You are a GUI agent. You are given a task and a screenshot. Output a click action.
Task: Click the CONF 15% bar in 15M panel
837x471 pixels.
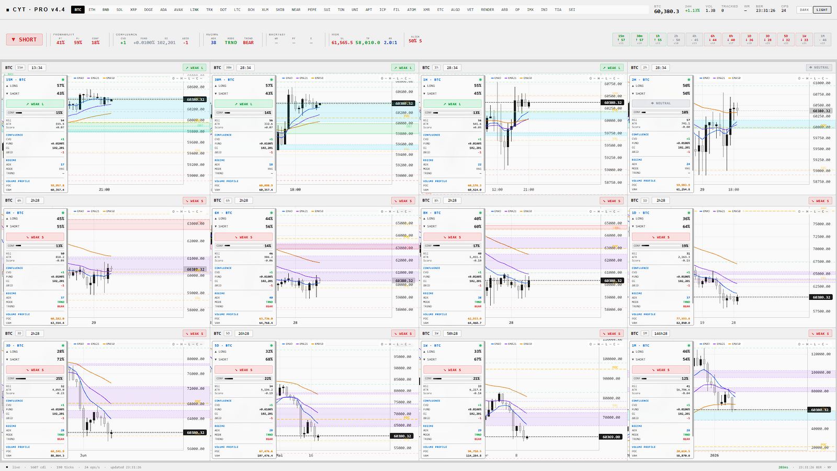(35, 113)
